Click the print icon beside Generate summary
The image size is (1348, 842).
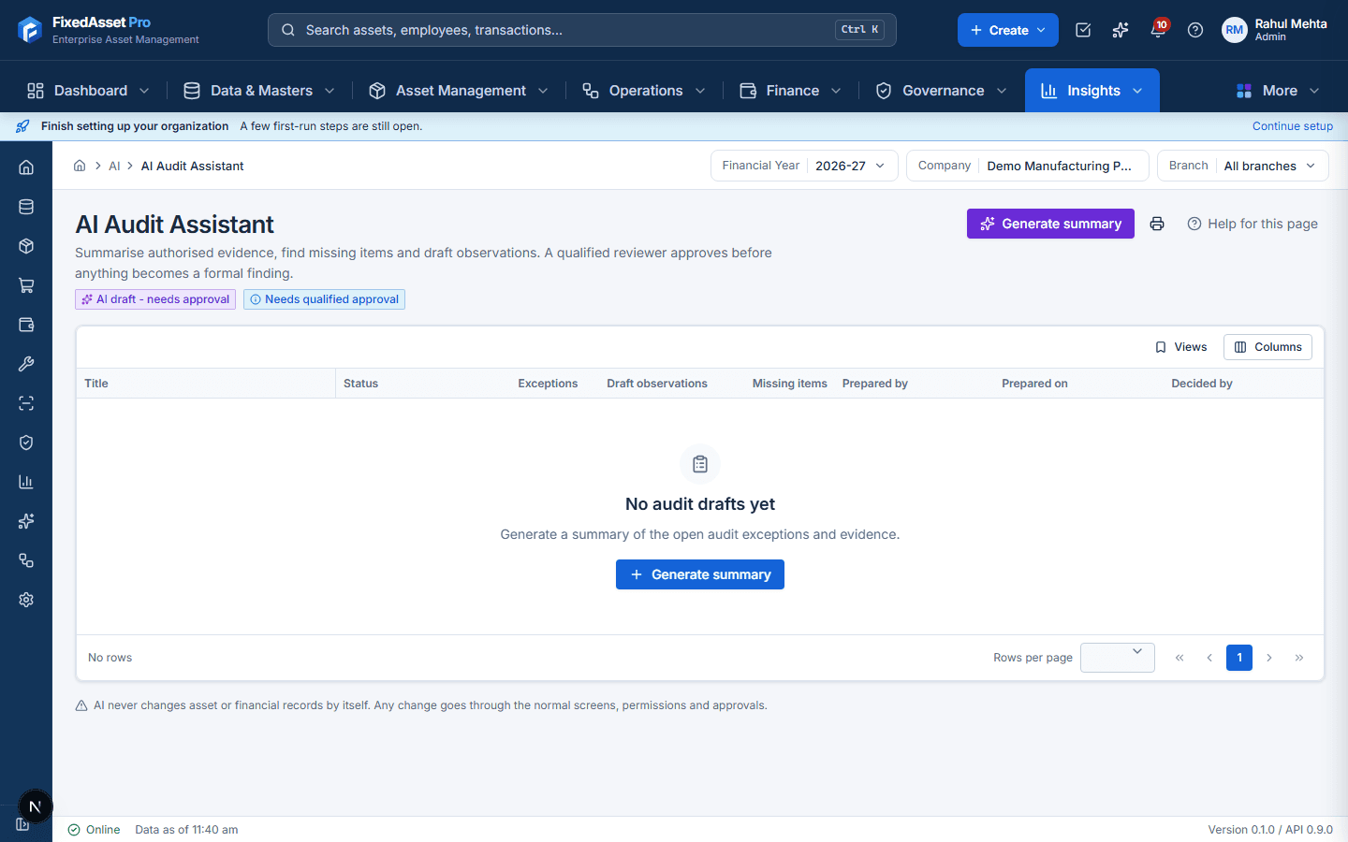(1157, 224)
